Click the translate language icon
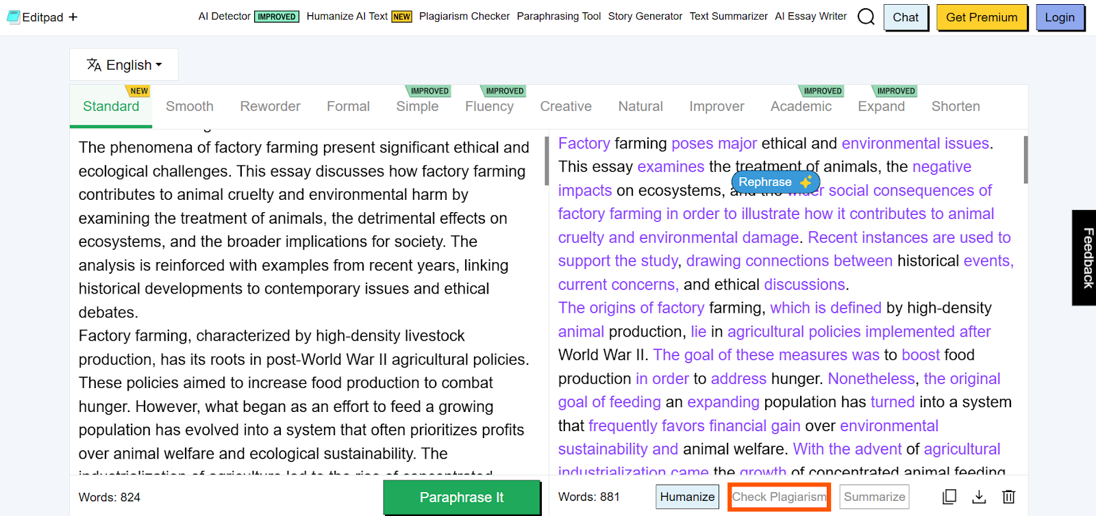The height and width of the screenshot is (516, 1096). (x=94, y=65)
